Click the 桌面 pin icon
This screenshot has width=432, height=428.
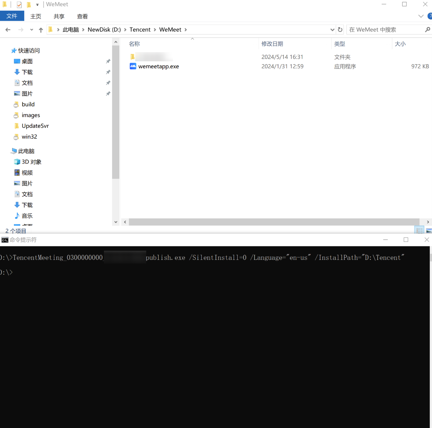[x=108, y=61]
